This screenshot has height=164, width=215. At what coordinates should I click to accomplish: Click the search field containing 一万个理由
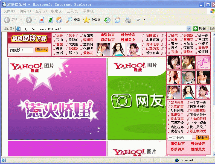click(180, 137)
